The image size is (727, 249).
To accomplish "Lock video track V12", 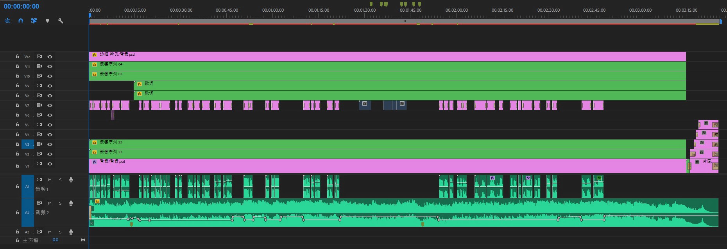I will [18, 57].
